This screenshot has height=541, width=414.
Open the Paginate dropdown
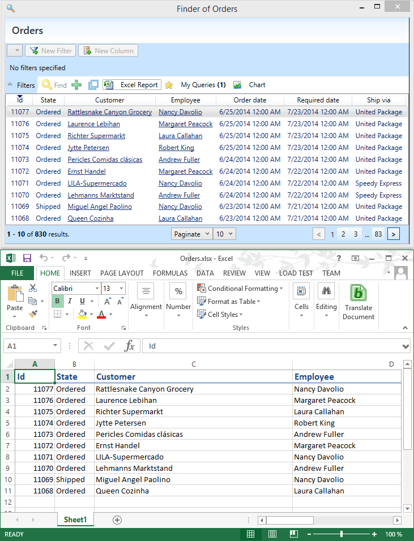click(191, 234)
